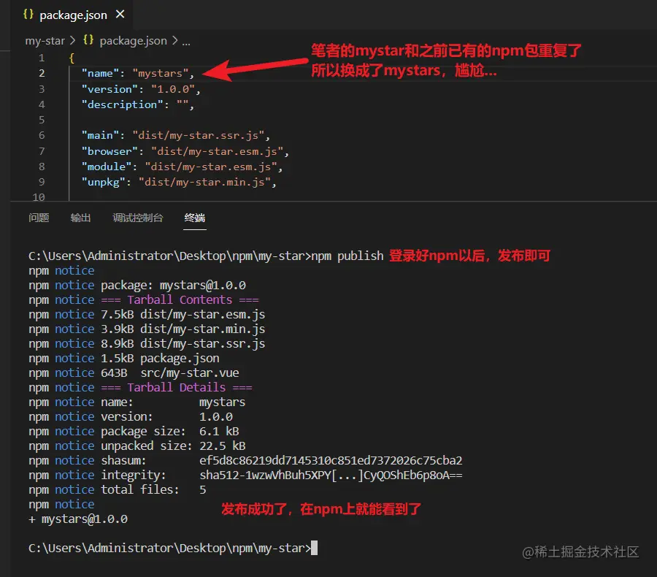Select the package.json editor tab

tap(73, 15)
